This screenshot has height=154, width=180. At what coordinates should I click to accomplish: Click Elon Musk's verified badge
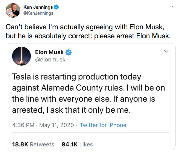click(x=68, y=52)
